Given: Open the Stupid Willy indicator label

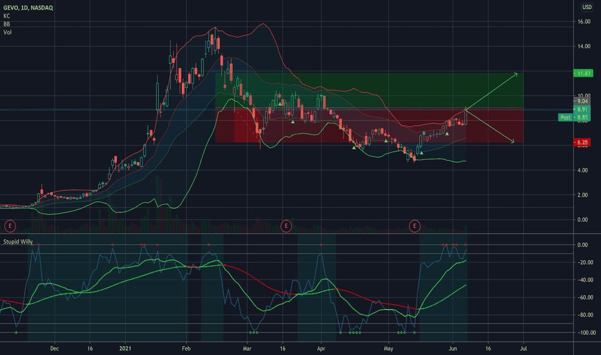Looking at the screenshot, I should click(17, 242).
